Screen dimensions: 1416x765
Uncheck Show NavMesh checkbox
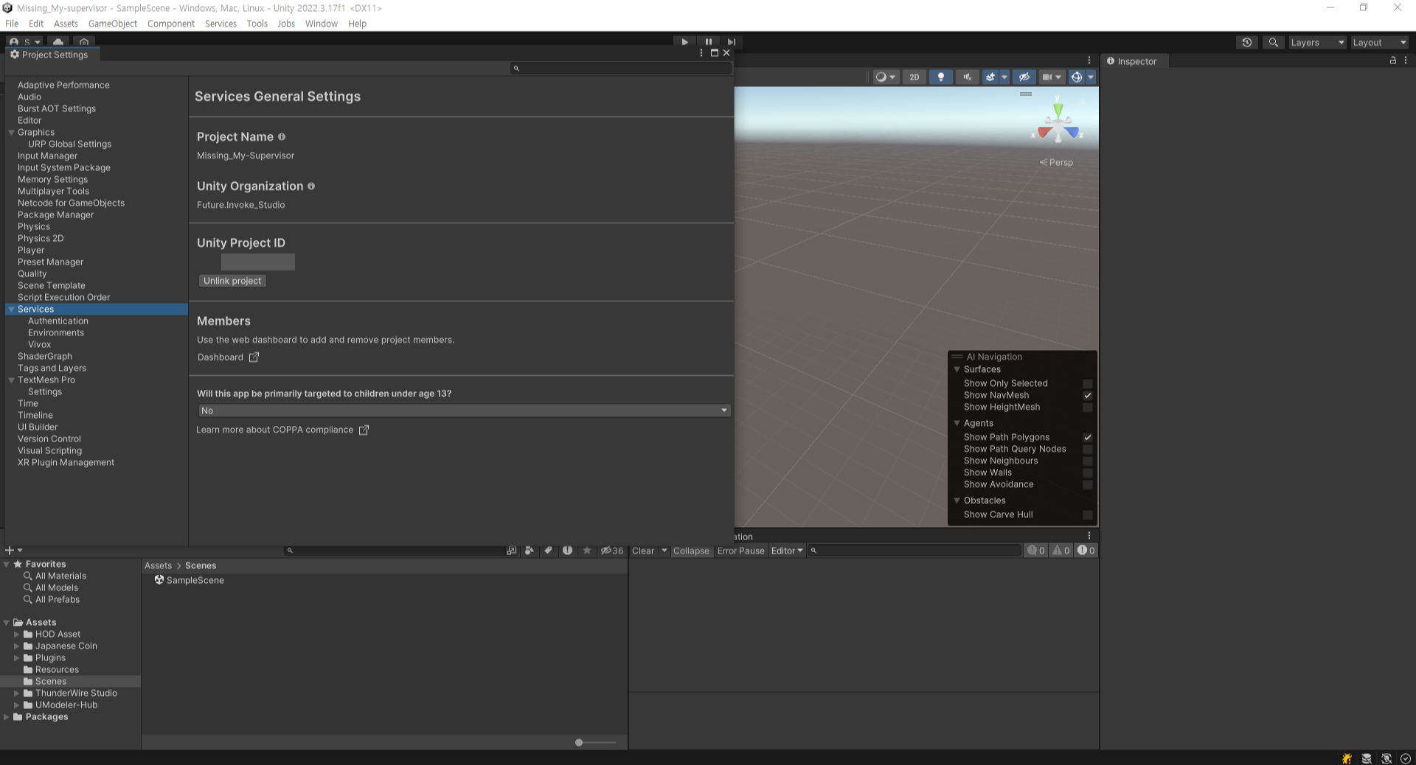(x=1087, y=395)
